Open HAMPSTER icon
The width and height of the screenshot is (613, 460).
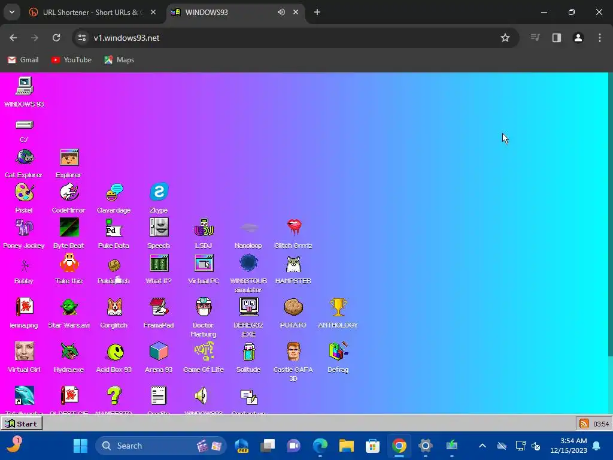[293, 264]
